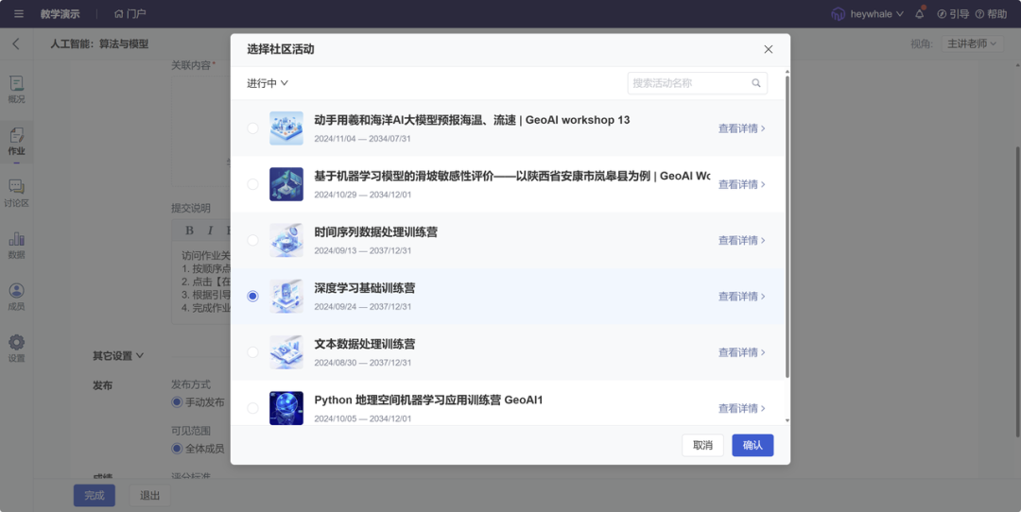View details of 深度学习基础训练营

[x=742, y=296]
